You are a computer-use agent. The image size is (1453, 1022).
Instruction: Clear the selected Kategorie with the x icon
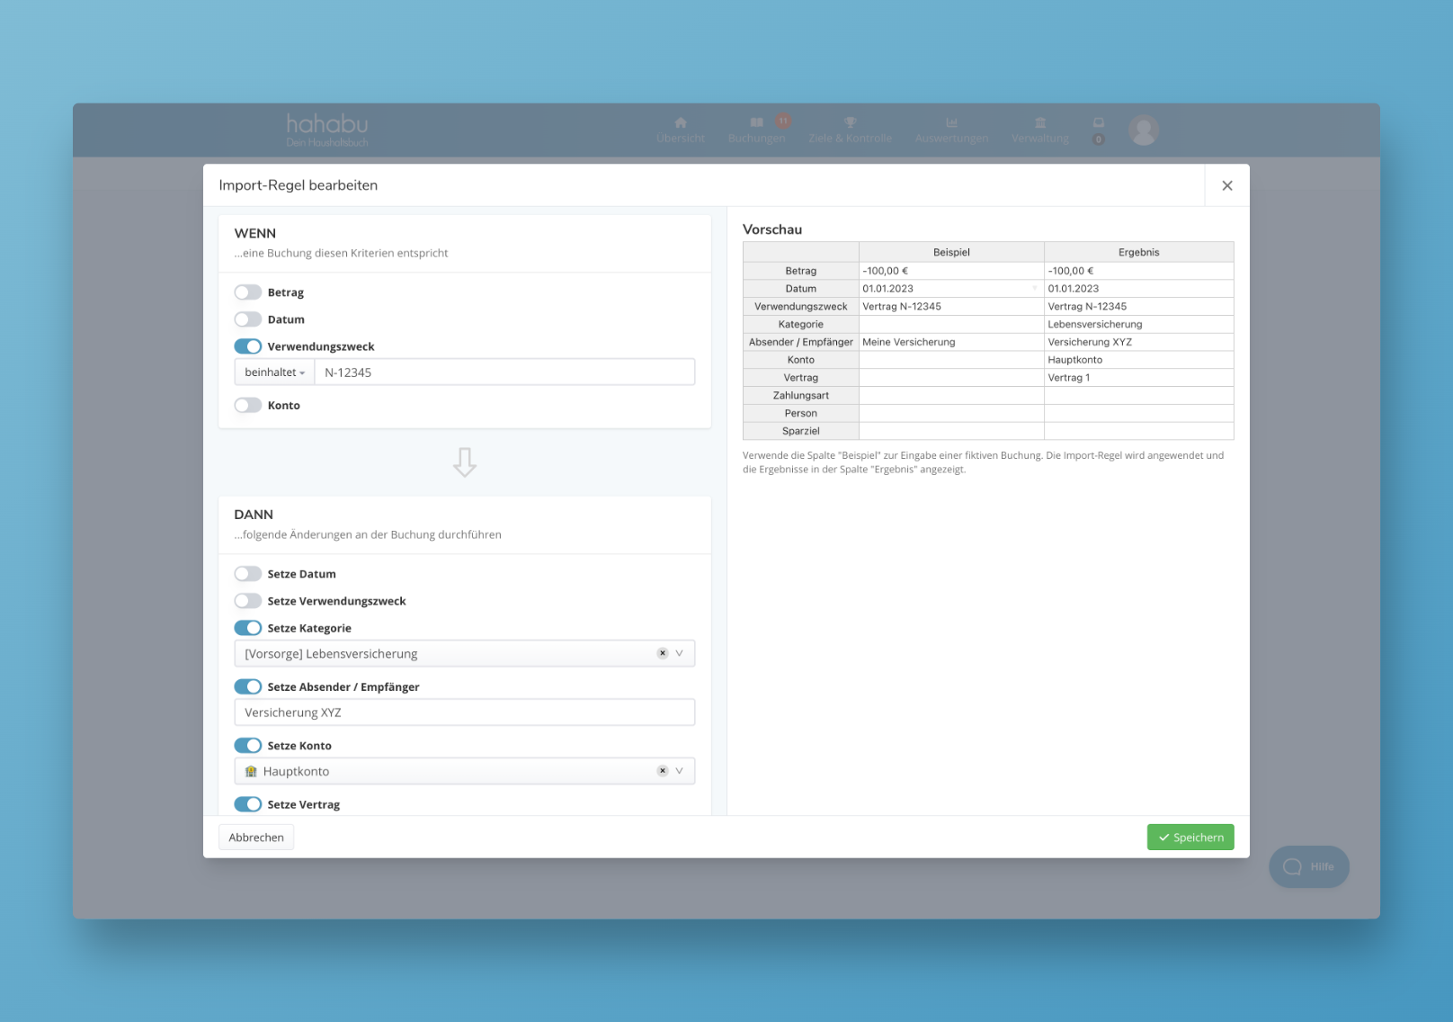[663, 653]
